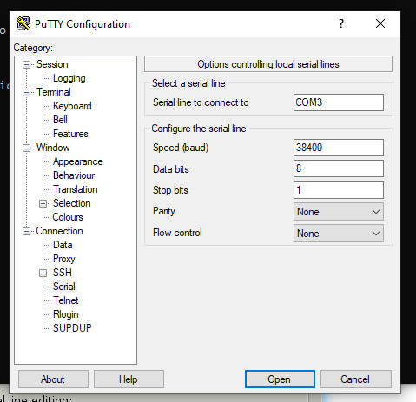This screenshot has height=402, width=416.
Task: Click the PuTTY icon in the title bar
Action: tap(23, 23)
